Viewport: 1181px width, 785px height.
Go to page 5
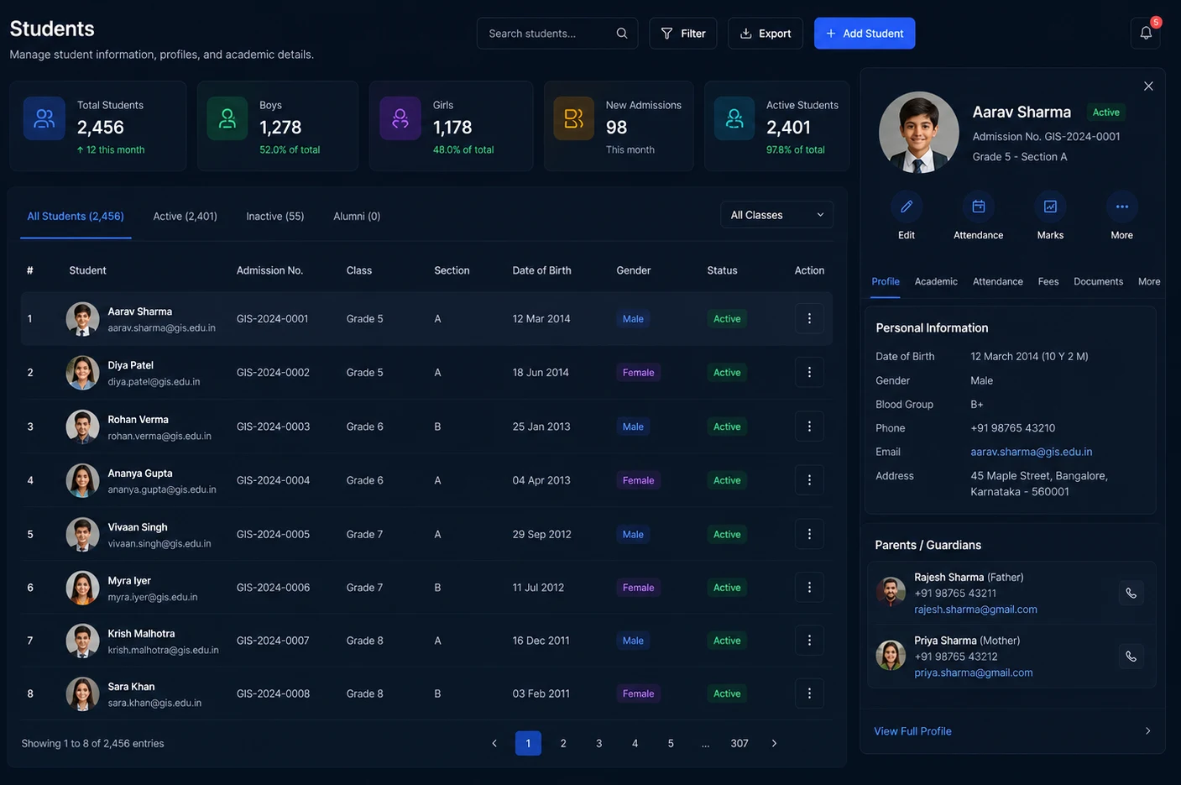click(x=671, y=744)
